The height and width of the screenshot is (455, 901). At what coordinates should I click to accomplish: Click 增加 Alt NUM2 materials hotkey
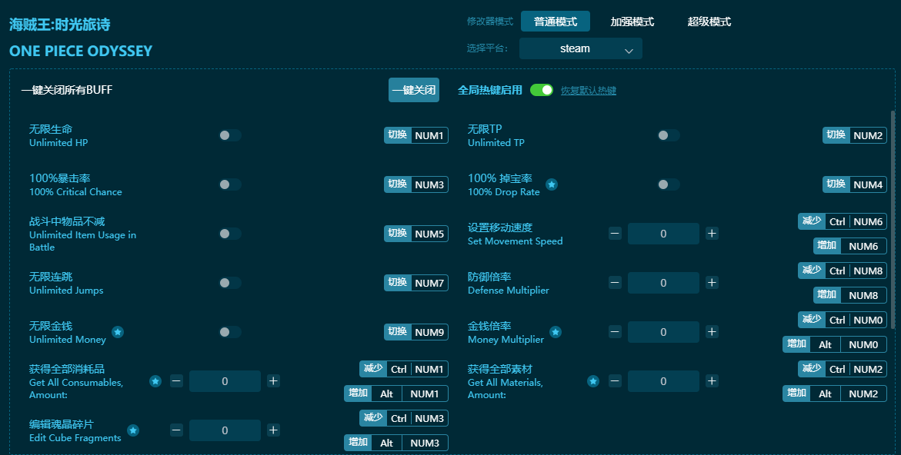click(x=834, y=394)
